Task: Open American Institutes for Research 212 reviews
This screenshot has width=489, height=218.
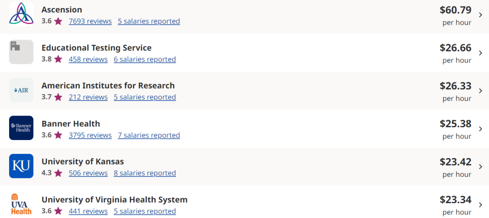Action: click(88, 97)
